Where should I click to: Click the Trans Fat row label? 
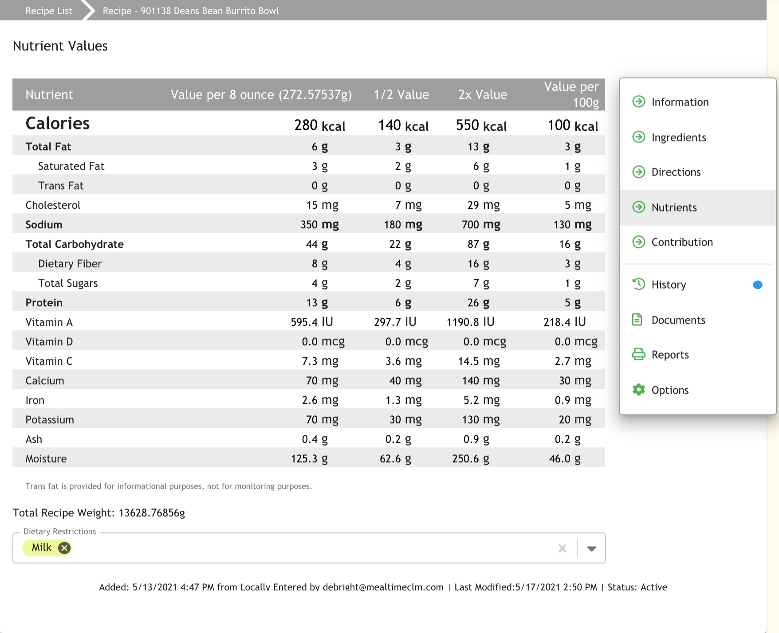(x=61, y=186)
